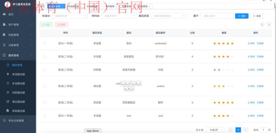Click the 语文(一年级) cell in 测试 row
Viewport: 276px width, 133px height.
click(65, 43)
